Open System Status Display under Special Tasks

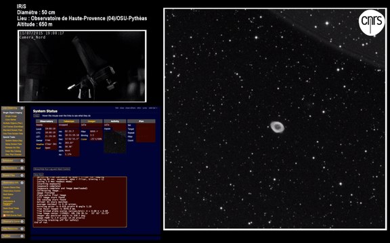coord(14,140)
